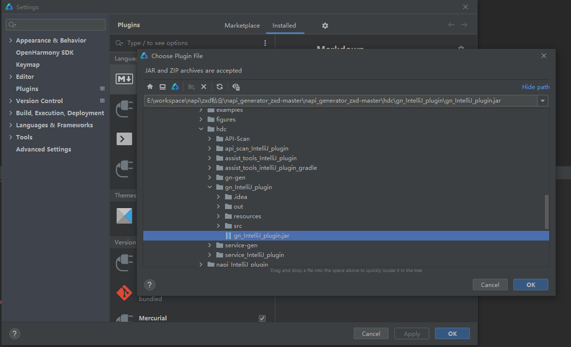Switch to the Marketplace tab

point(242,26)
